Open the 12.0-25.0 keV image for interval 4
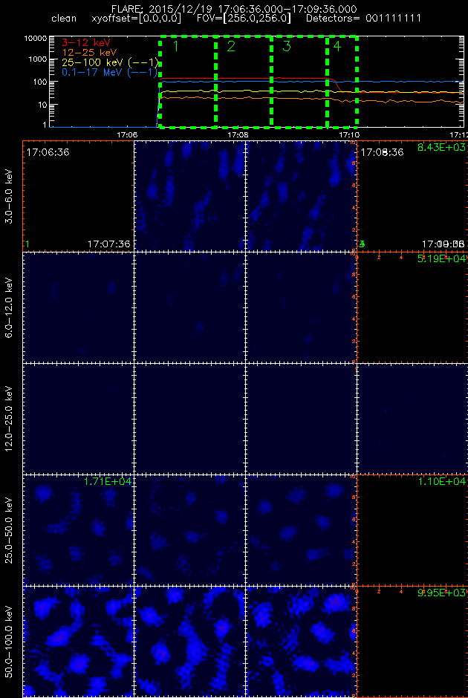Image resolution: width=468 pixels, height=698 pixels. (412, 419)
